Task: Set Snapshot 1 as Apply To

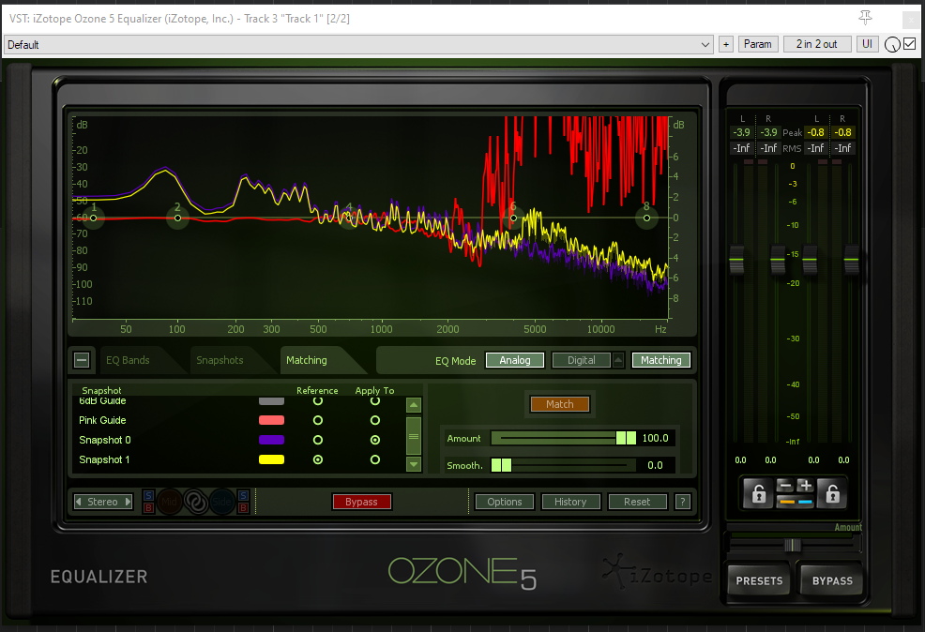Action: point(375,459)
